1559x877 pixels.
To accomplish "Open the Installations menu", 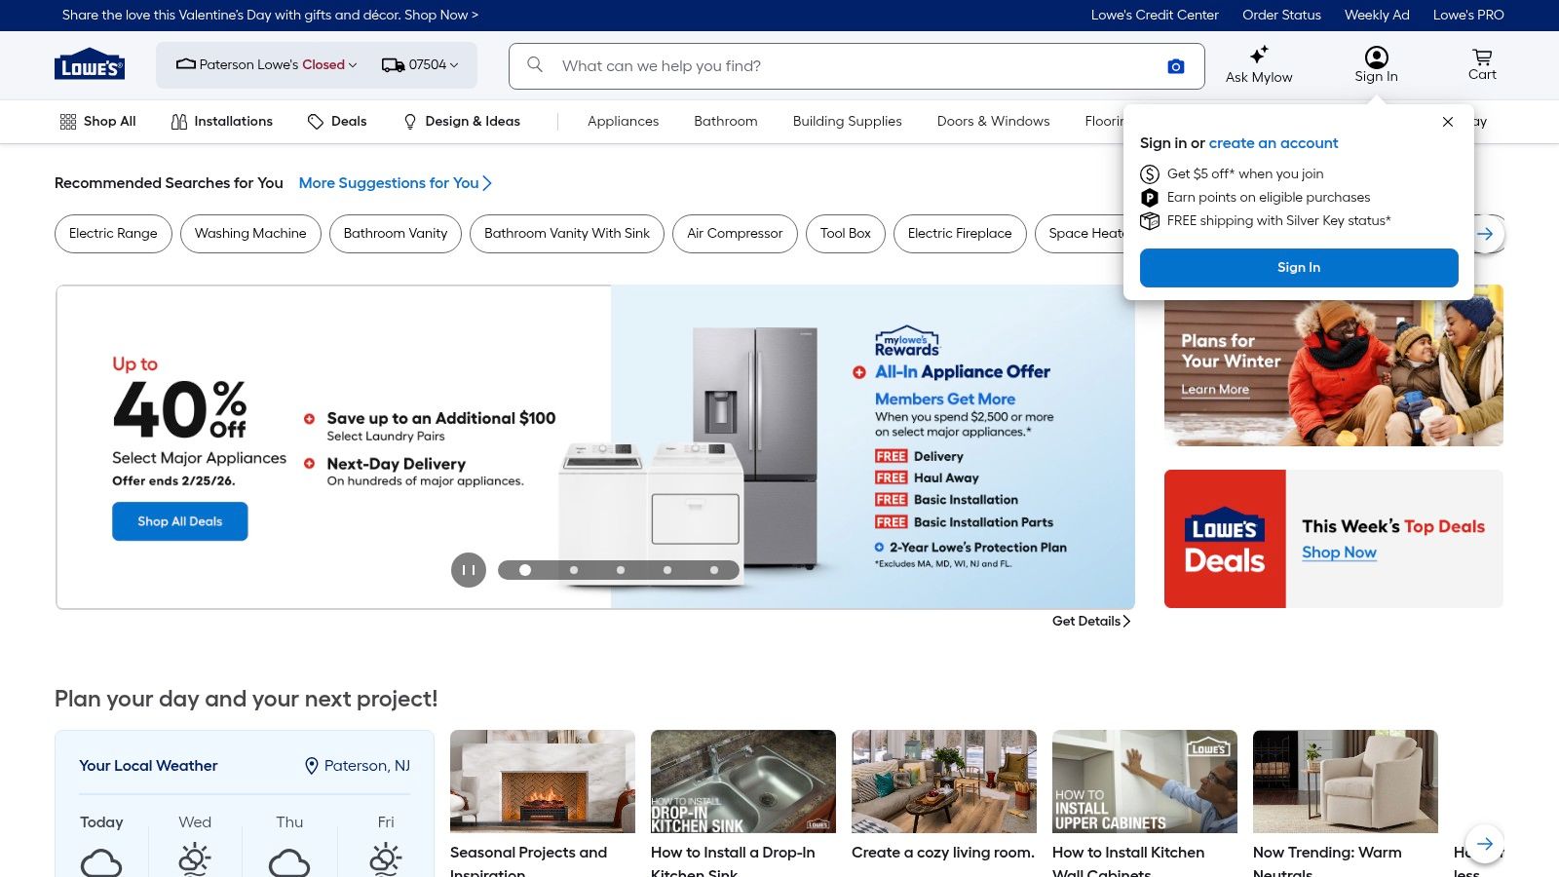I will [222, 122].
